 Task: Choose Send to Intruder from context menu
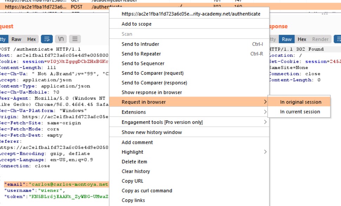(140, 44)
